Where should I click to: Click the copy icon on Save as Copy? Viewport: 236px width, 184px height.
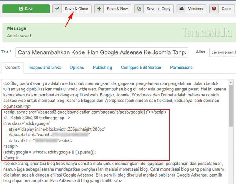click(x=139, y=9)
